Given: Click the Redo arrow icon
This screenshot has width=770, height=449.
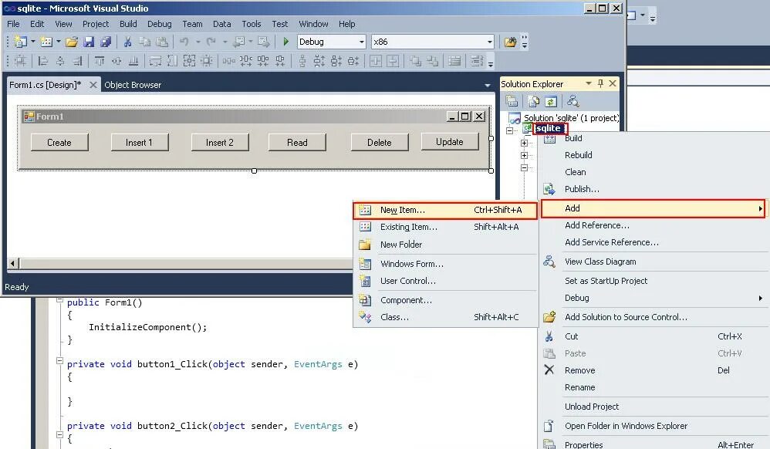Looking at the screenshot, I should [x=211, y=42].
